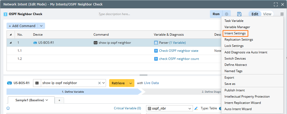Viewport: 287px width, 114px height.
Task: Switch to Edit mode toggle
Action: 255,14
